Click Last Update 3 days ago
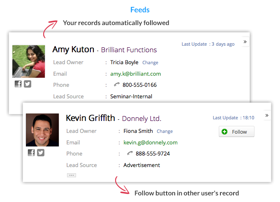Viewport: 280px width, 202px height. tap(208, 44)
